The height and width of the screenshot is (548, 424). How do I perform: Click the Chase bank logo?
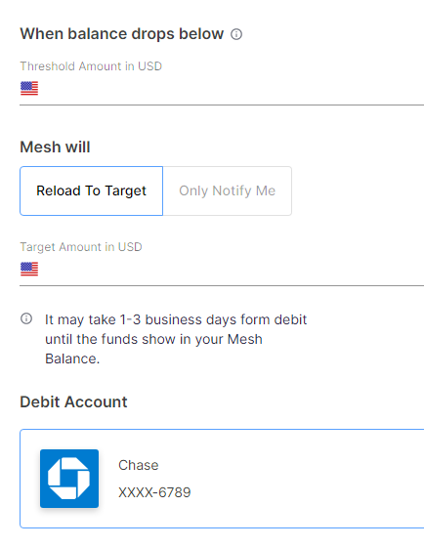pos(69,479)
